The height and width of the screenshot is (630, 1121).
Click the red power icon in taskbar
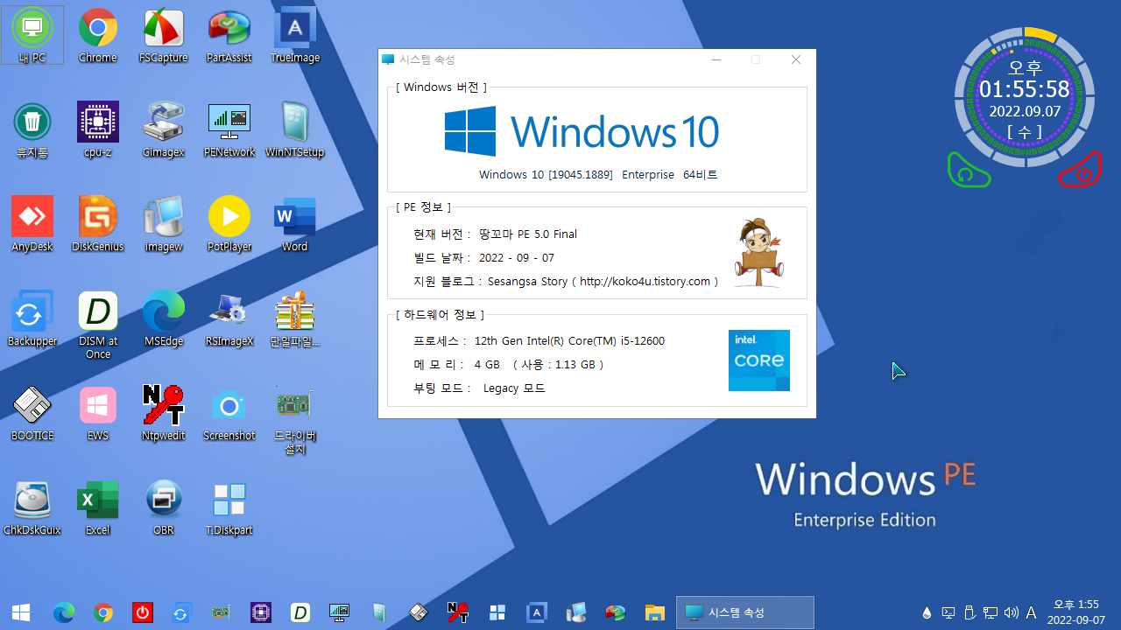click(x=143, y=612)
